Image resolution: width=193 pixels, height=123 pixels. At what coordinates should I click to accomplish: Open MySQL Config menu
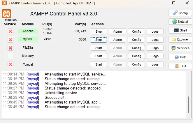coord(136,40)
